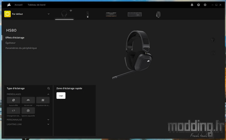Image resolution: width=226 pixels, height=140 pixels.
Task: Open the Égaliseur section
Action: click(x=10, y=43)
